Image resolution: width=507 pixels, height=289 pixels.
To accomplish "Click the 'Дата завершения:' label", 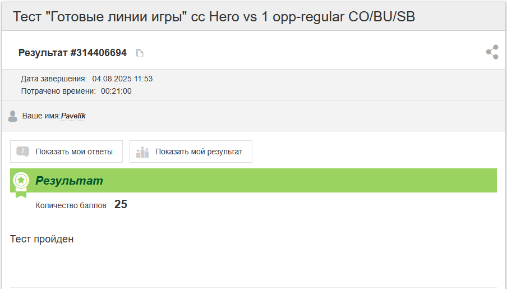I will pyautogui.click(x=54, y=79).
